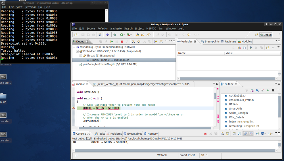Terminate the debug session from Debug view toolbar
This screenshot has width=284, height=161.
click(x=122, y=41)
